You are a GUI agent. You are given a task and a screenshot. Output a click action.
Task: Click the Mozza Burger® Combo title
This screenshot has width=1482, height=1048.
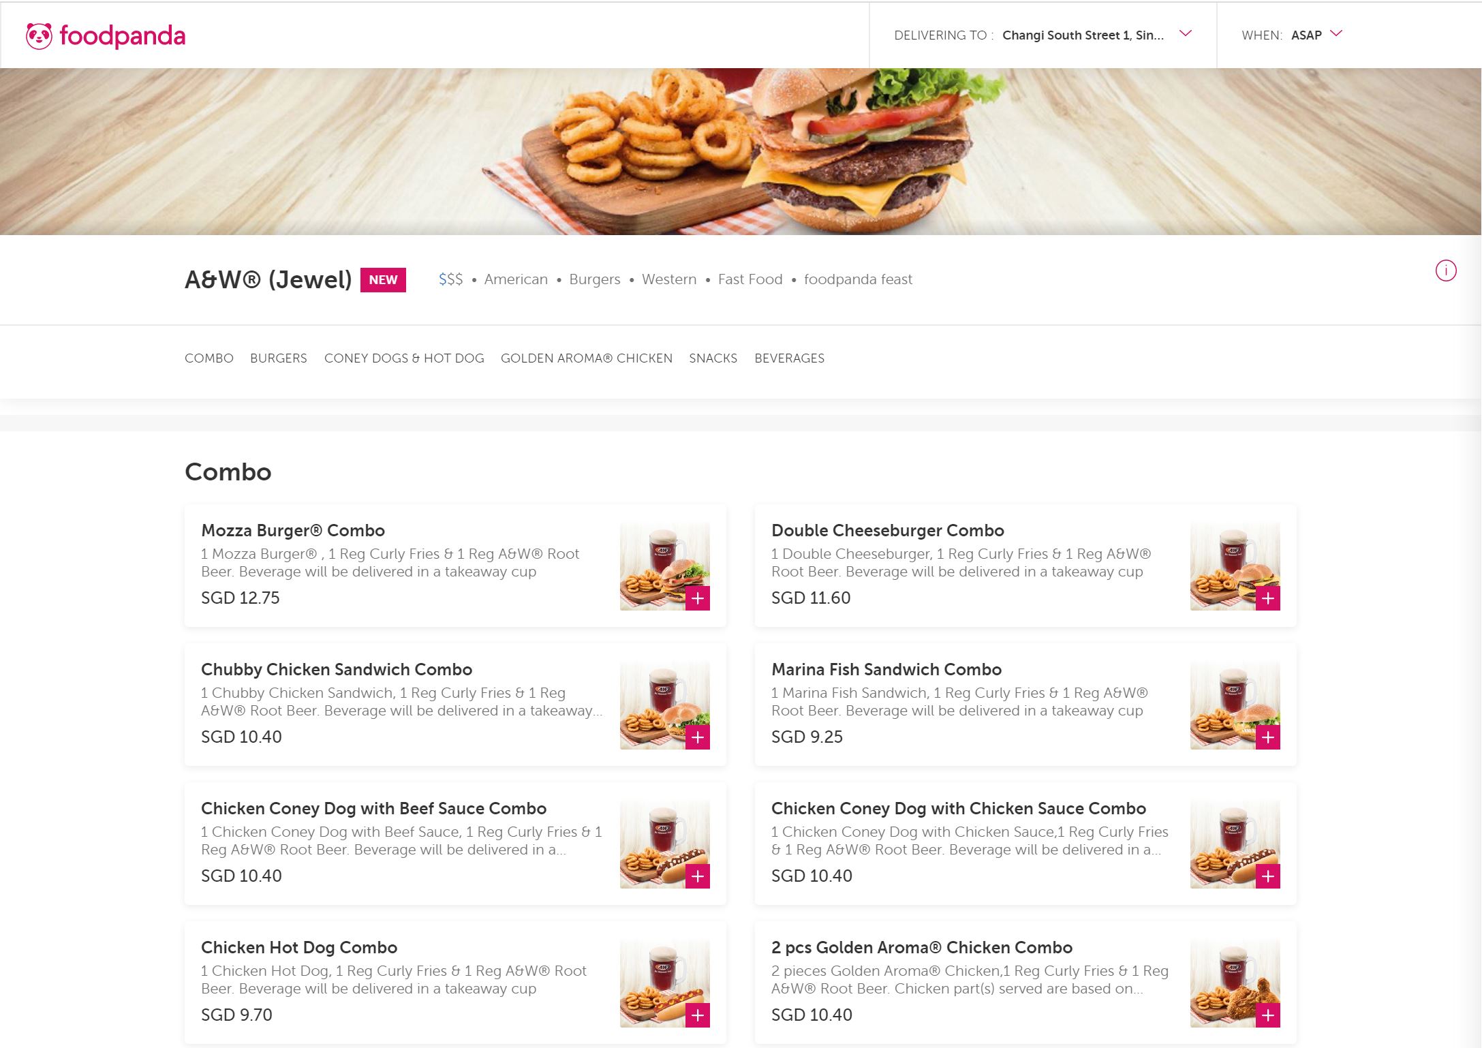[x=293, y=531]
